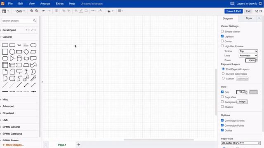
Task: Collapse the General shape library
Action: coord(7,37)
